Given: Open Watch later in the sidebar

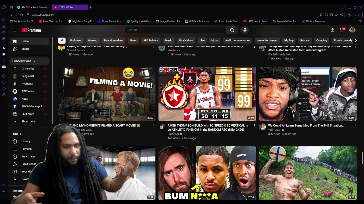Looking at the screenshot, I should 30,156.
